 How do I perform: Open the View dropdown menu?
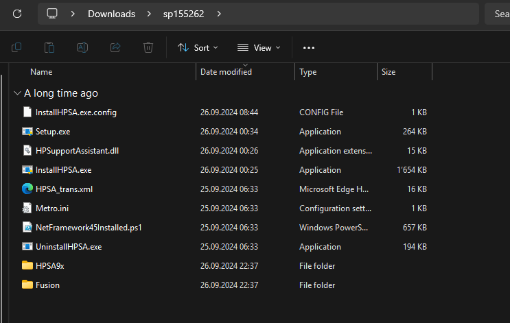(259, 48)
